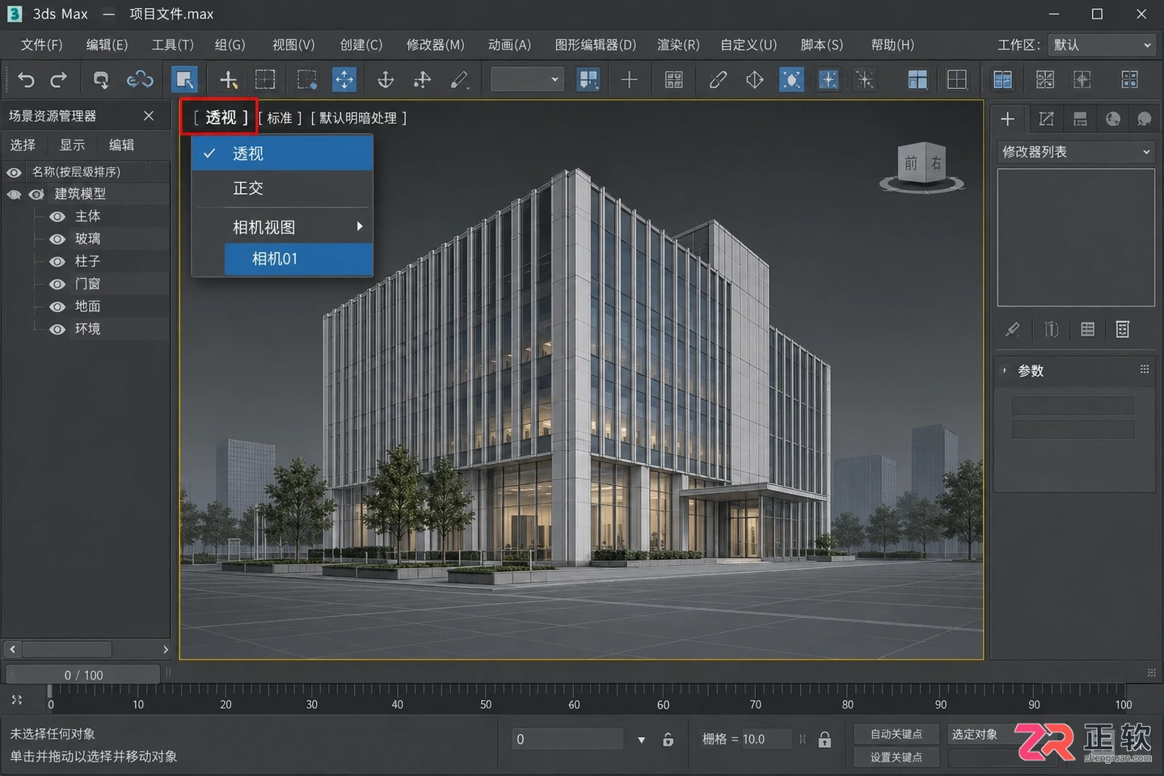Open the 透视 viewport label menu
The height and width of the screenshot is (776, 1164).
(220, 118)
